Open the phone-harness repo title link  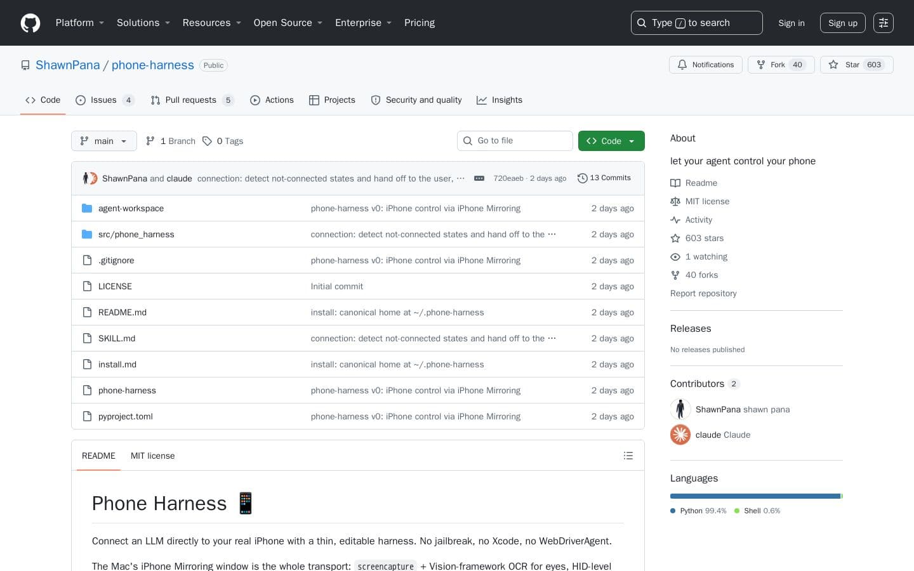click(x=153, y=65)
